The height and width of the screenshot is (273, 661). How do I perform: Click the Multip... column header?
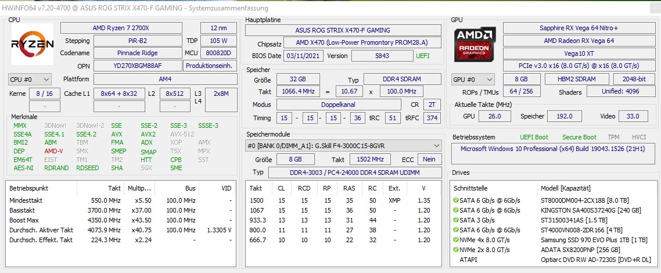(x=139, y=188)
